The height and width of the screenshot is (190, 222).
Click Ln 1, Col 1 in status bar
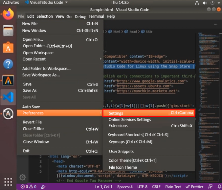click(x=104, y=187)
